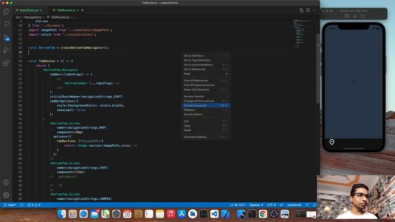Open the notifications bell in status bar
The height and width of the screenshot is (222, 395).
pos(314,205)
